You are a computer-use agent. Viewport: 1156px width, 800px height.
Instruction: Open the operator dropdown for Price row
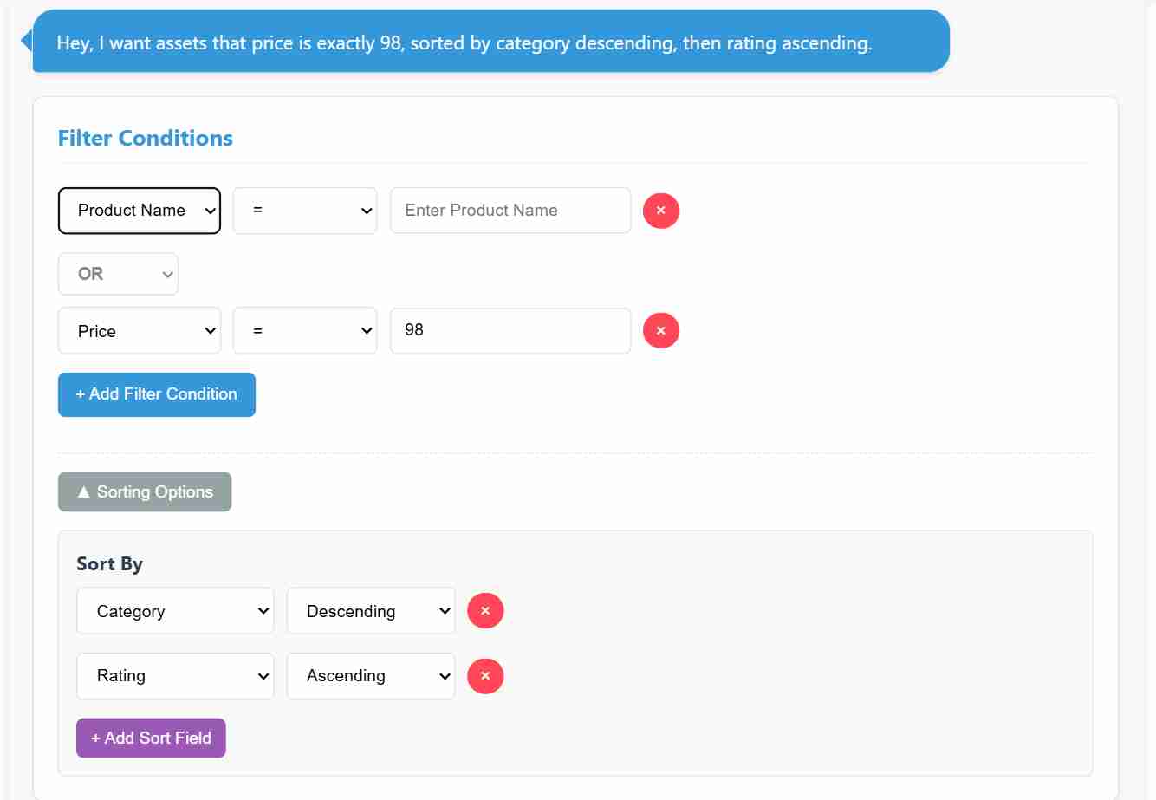305,331
